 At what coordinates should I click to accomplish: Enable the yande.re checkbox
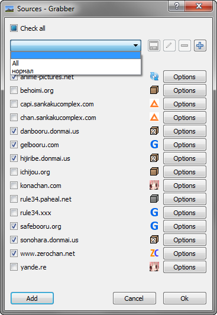click(14, 267)
